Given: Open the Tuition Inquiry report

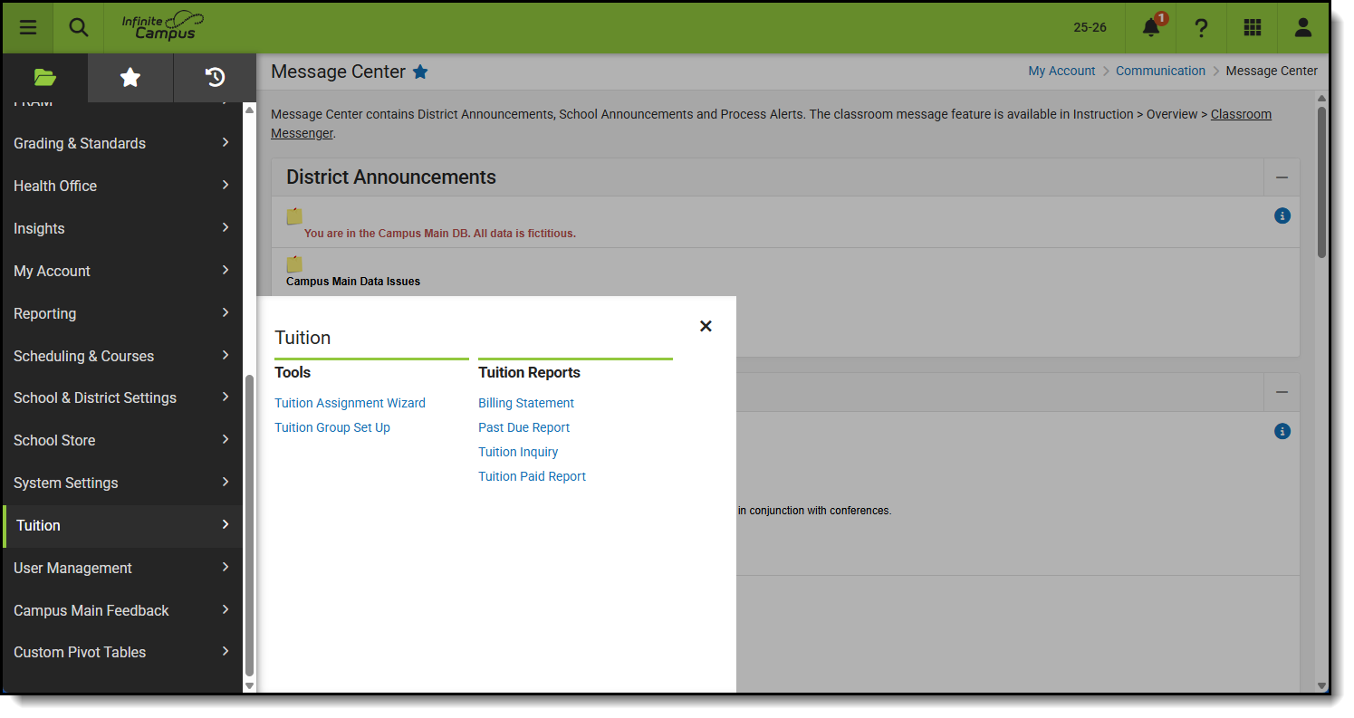Looking at the screenshot, I should click(518, 452).
